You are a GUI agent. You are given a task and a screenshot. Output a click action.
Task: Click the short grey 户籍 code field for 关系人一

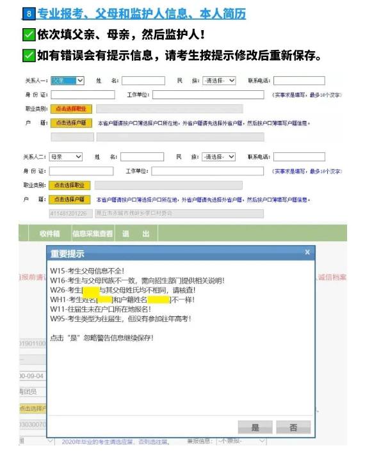coord(72,137)
